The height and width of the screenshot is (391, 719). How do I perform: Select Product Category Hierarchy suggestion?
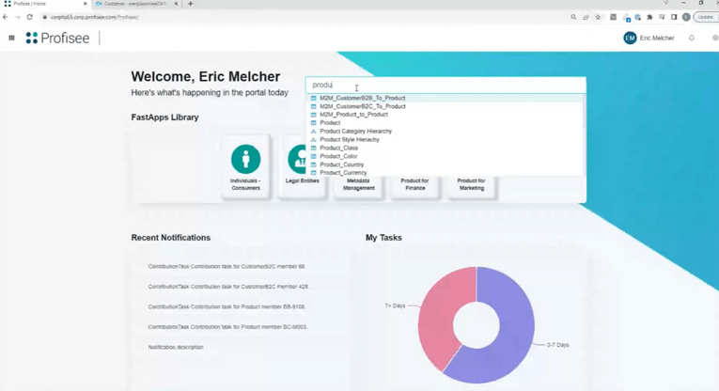[x=445, y=131]
